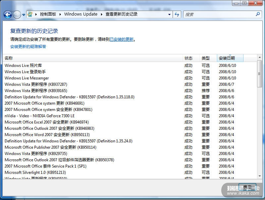Sort list by 状态 column header
Screen dimensions: 265x200
(191, 58)
